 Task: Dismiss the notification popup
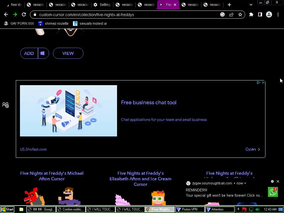(x=278, y=181)
